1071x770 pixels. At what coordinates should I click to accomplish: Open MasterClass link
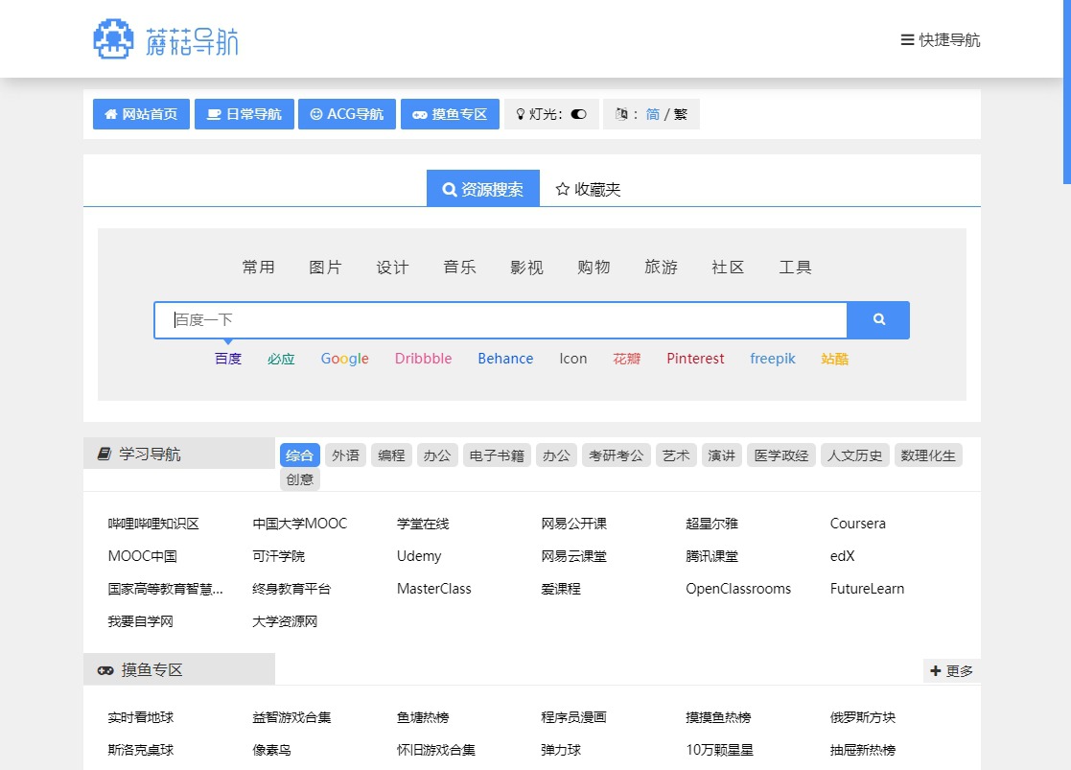(x=434, y=588)
